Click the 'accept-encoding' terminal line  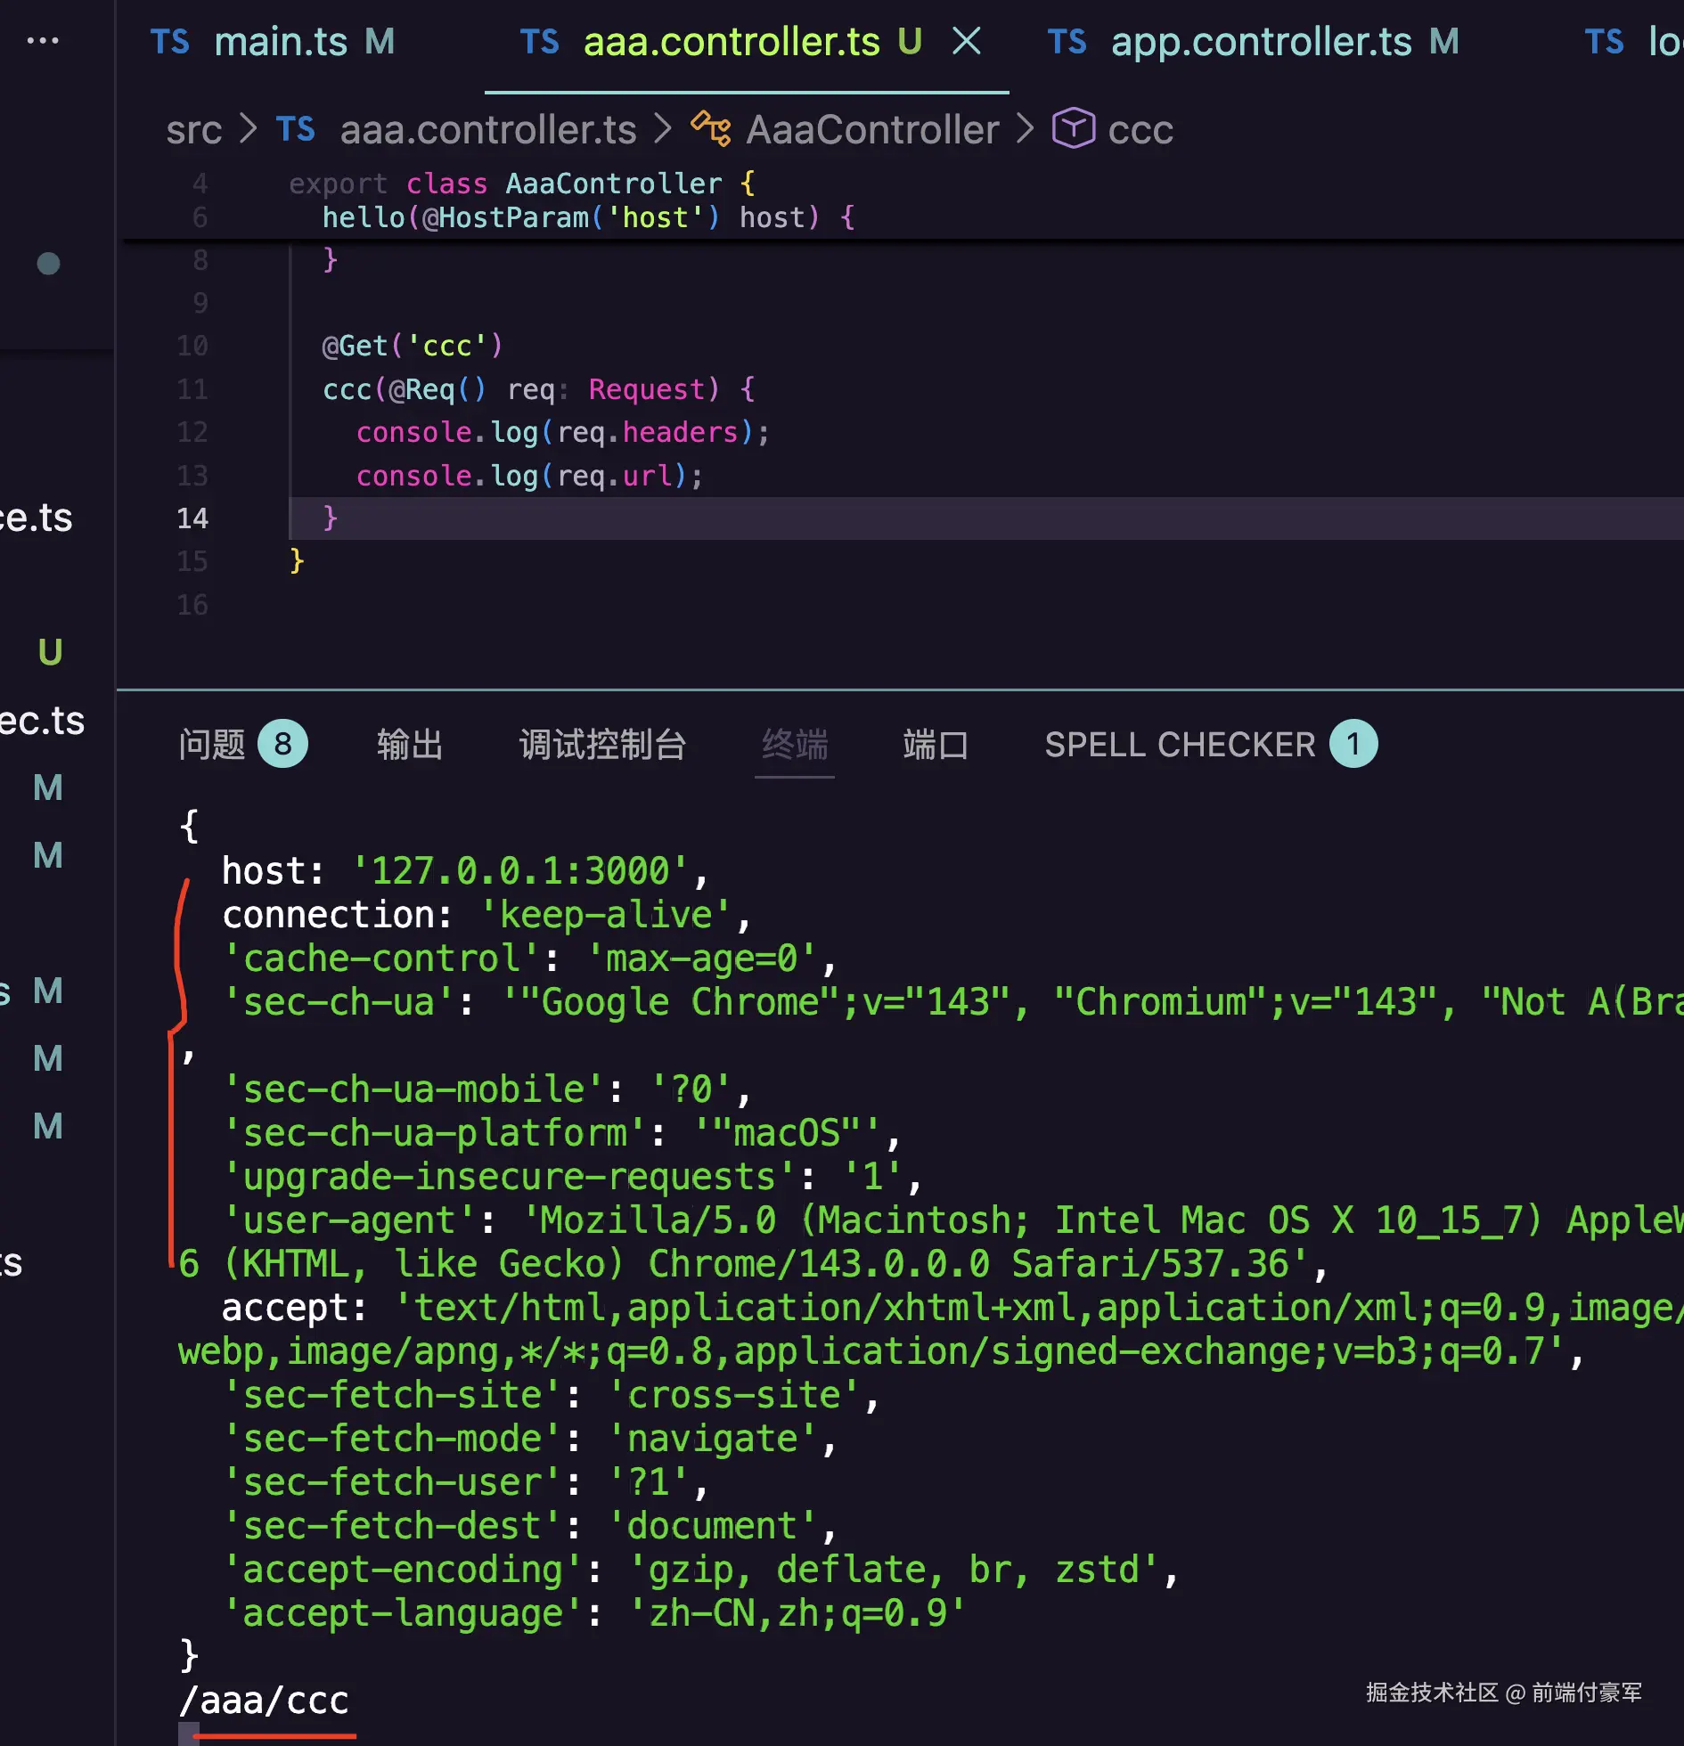tap(700, 1569)
